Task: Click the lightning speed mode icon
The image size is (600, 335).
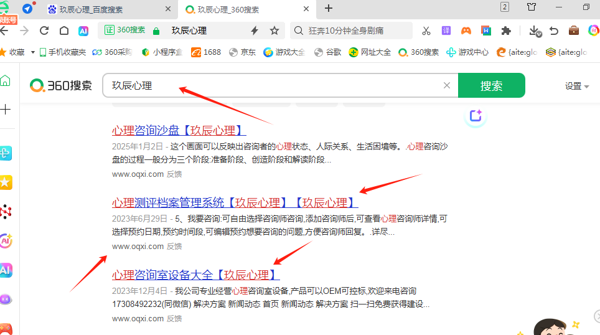Action: tap(255, 31)
